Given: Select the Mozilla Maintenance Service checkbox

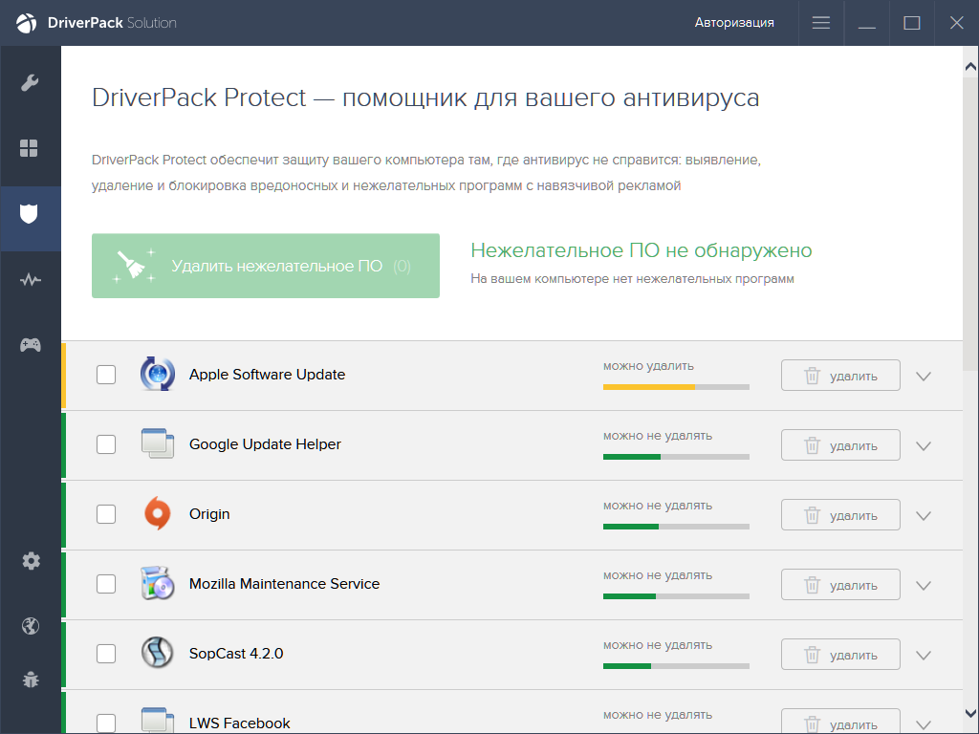Looking at the screenshot, I should pos(106,584).
